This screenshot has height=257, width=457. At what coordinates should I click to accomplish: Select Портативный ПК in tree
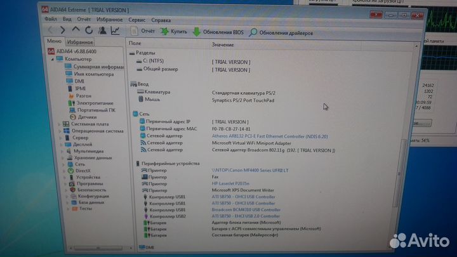coord(93,110)
